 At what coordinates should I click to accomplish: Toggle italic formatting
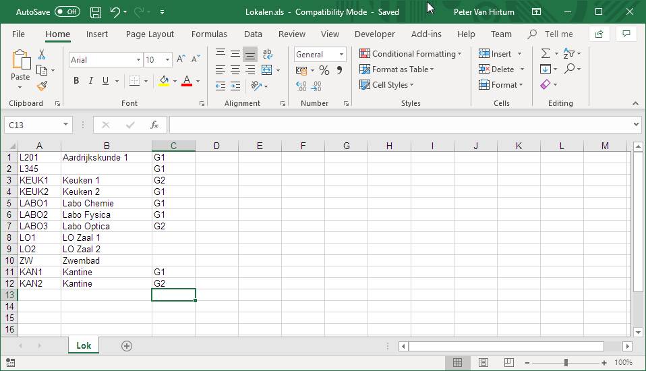pos(91,81)
